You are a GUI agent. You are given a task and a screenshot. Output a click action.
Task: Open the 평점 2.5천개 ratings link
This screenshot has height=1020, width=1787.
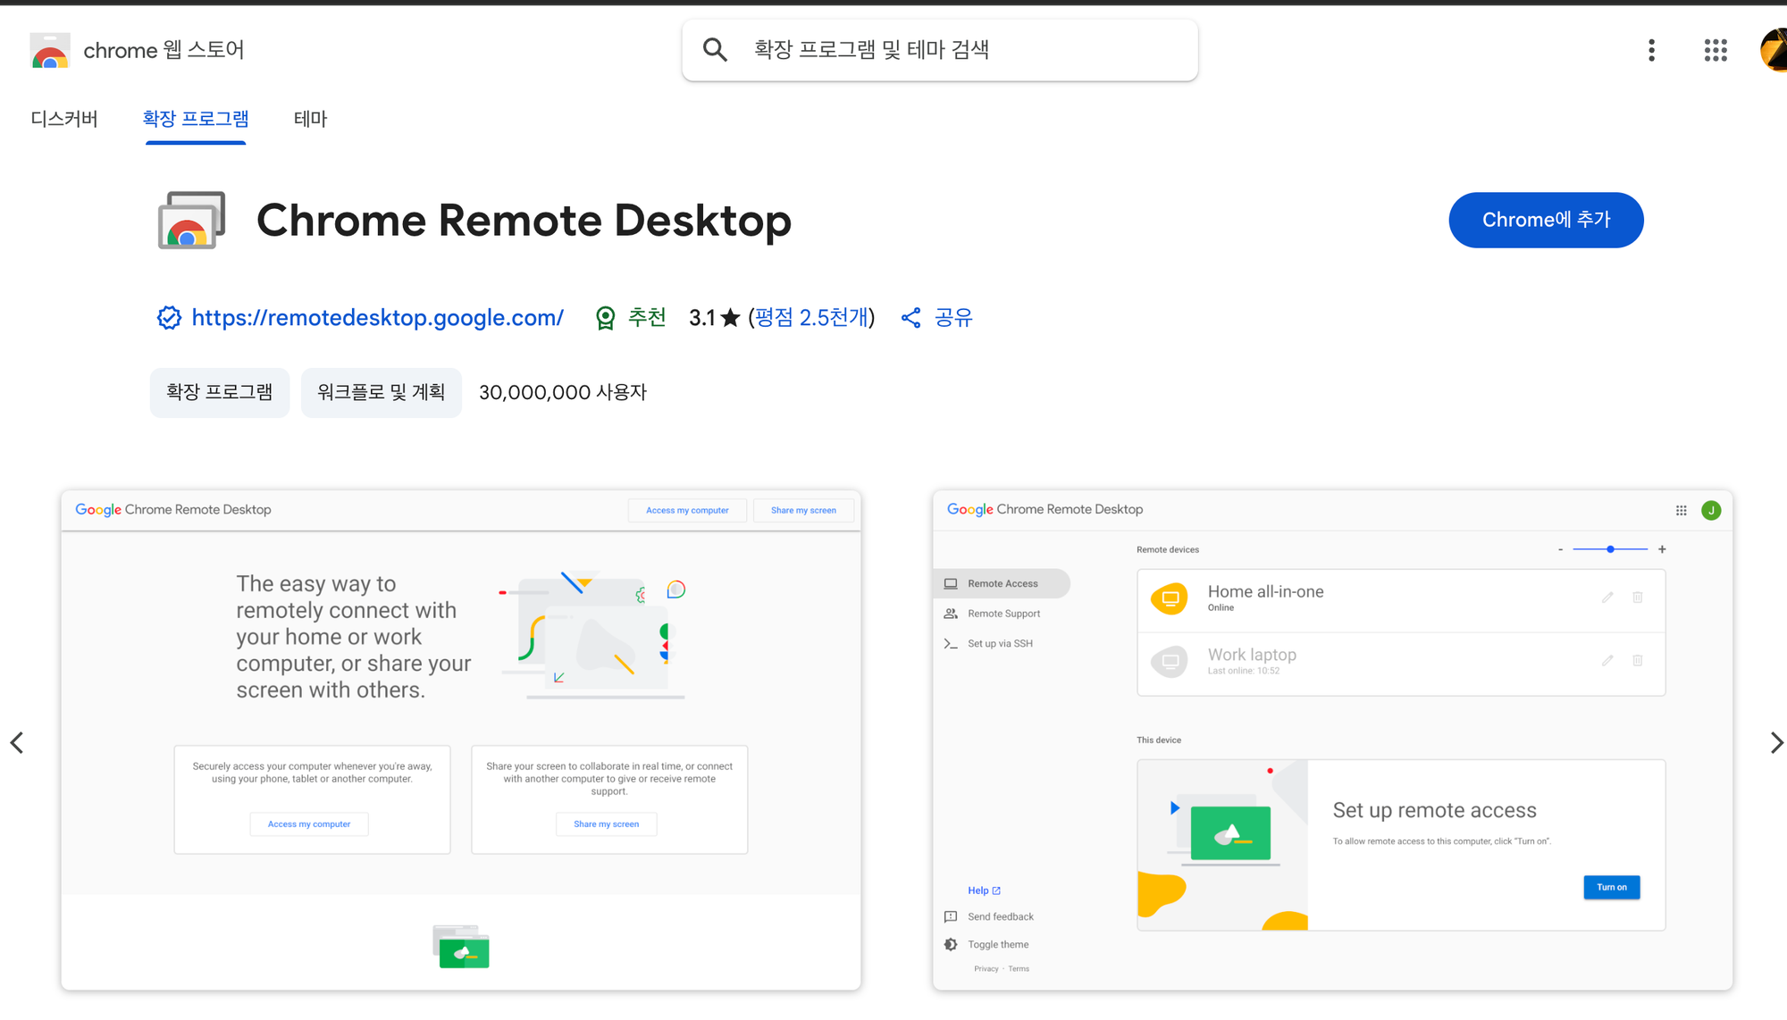(x=811, y=318)
